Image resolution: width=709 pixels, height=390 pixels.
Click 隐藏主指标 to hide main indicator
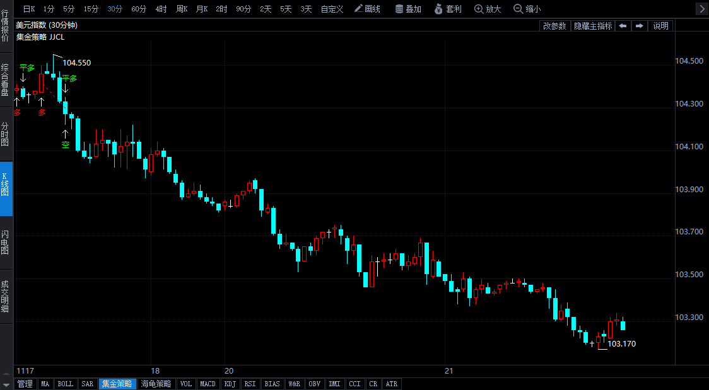[593, 26]
